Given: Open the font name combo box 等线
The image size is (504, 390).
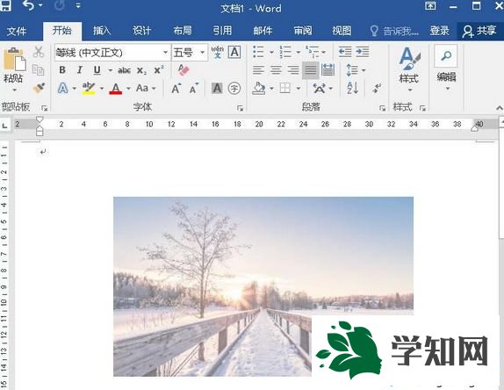Looking at the screenshot, I should [112, 53].
